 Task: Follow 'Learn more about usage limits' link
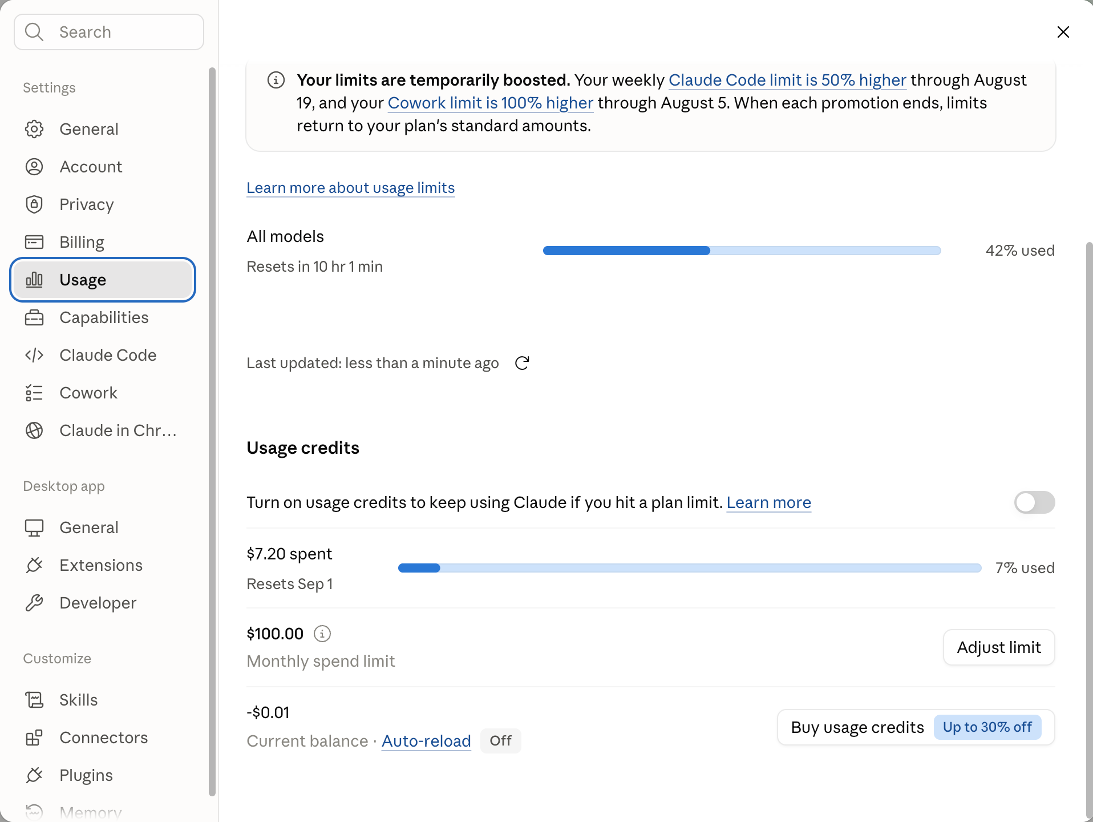tap(351, 188)
